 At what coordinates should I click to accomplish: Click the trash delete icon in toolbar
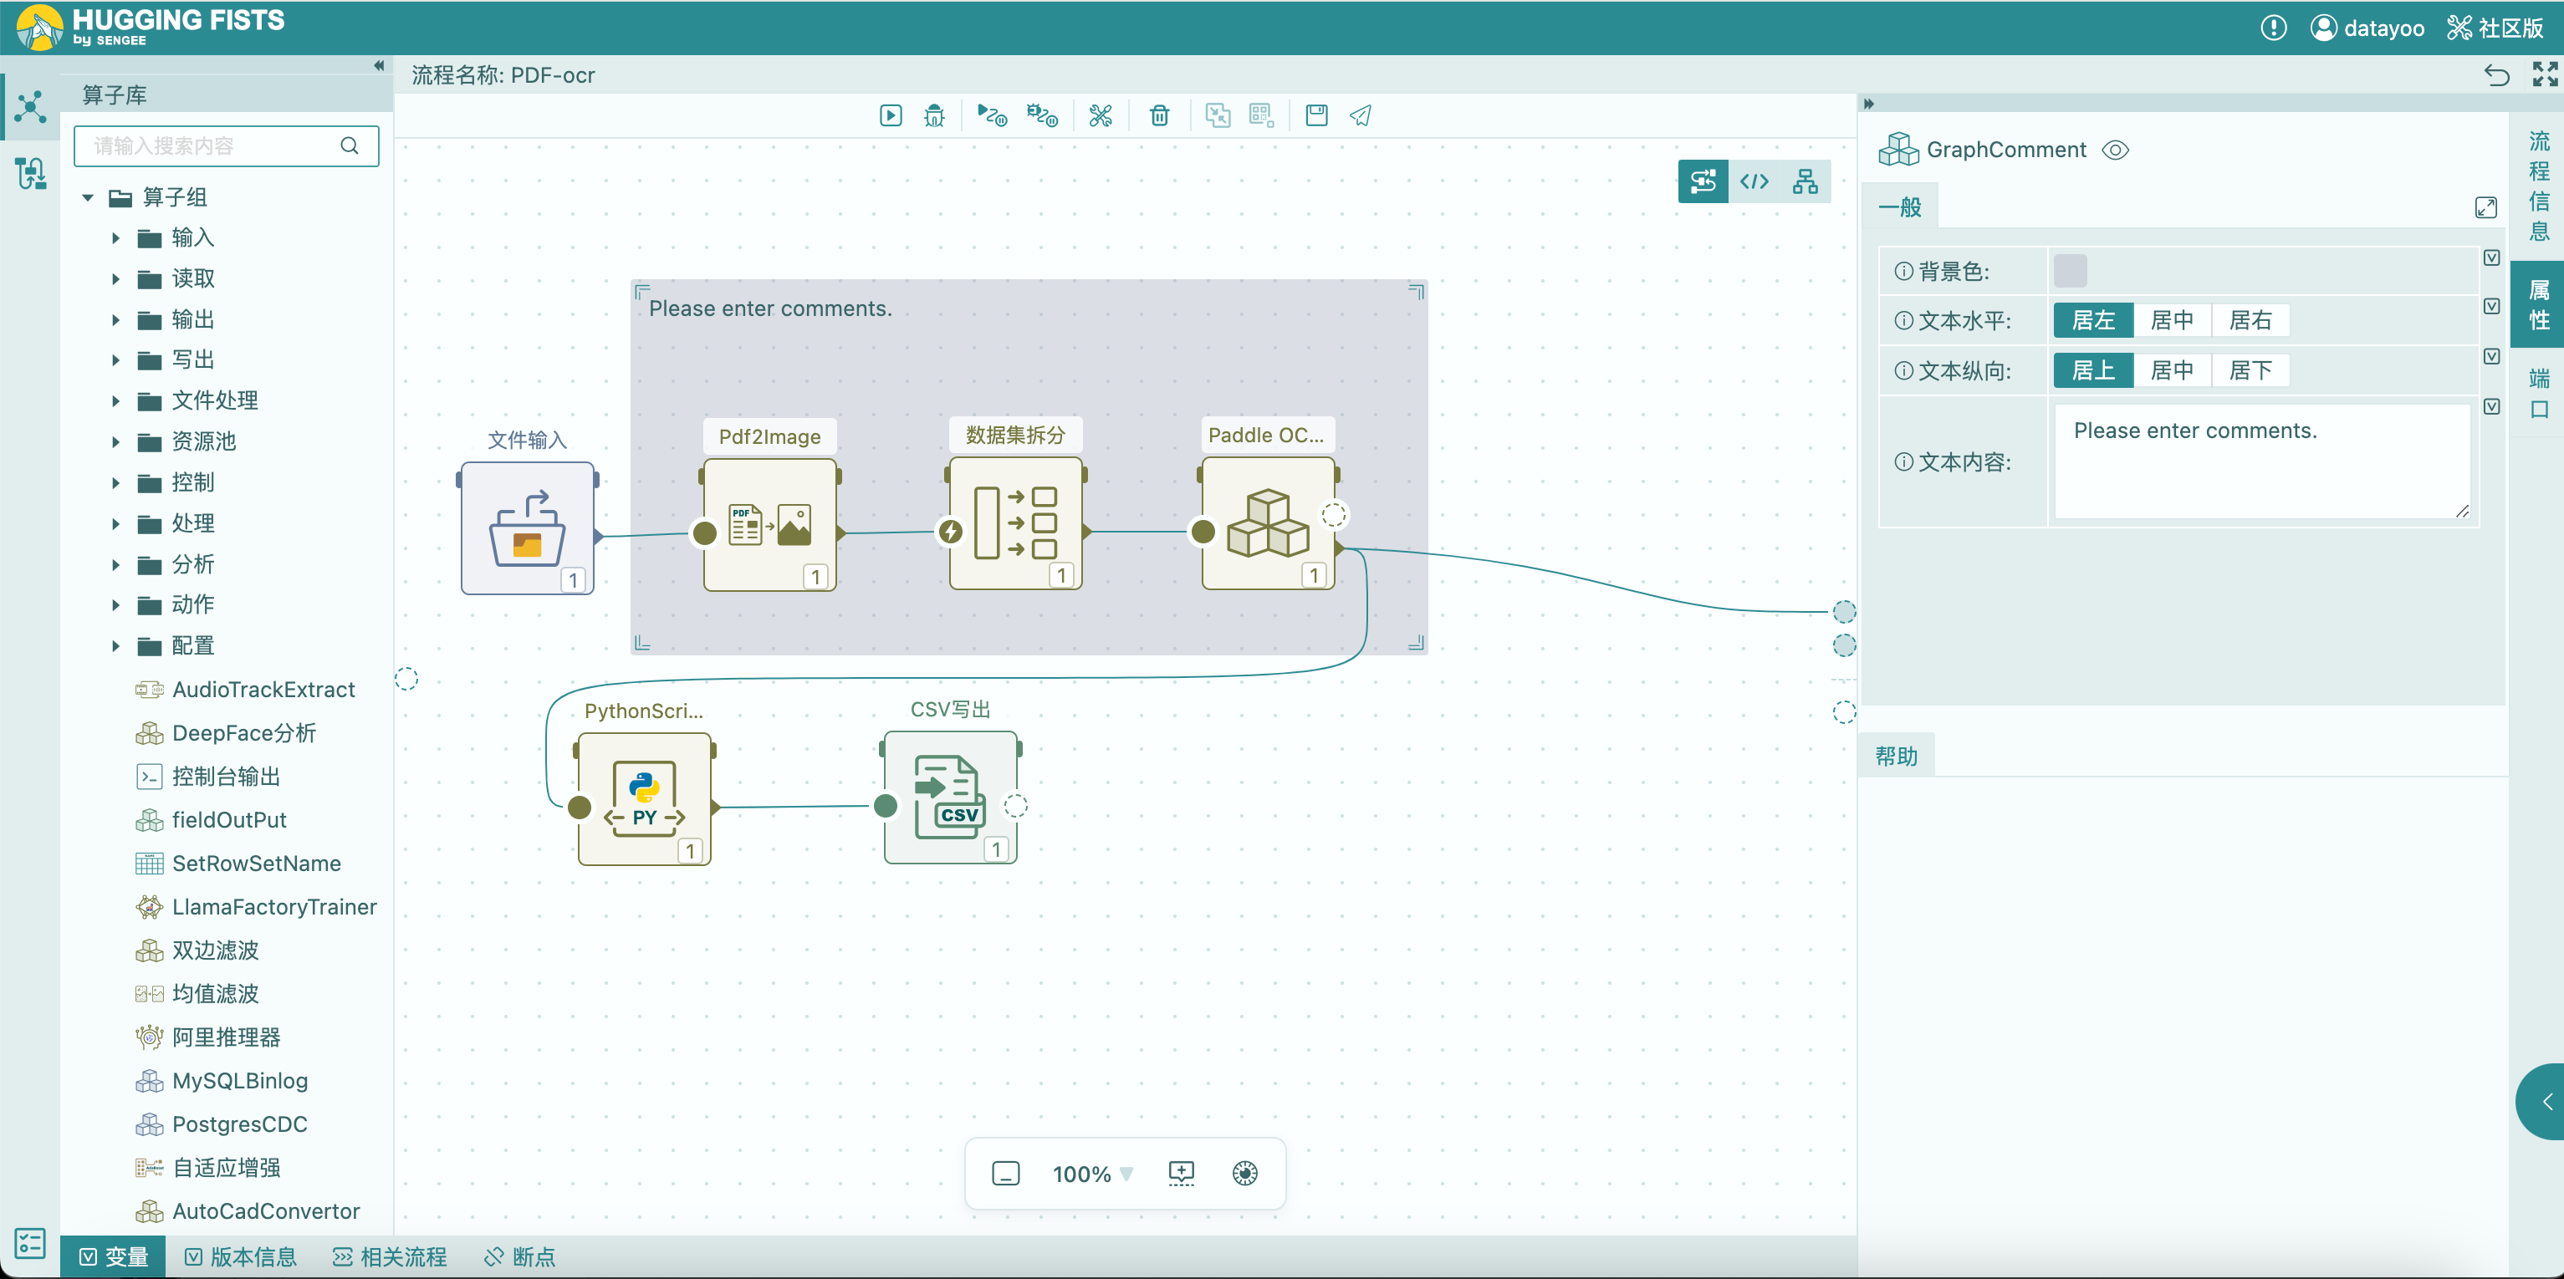coord(1158,115)
